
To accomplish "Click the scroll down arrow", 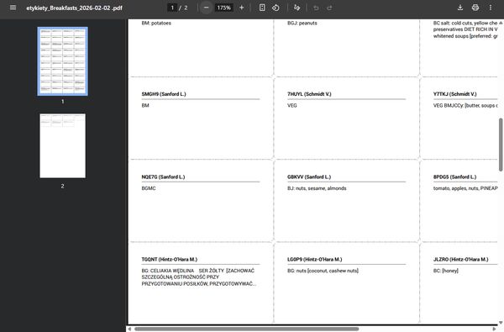I will point(501,323).
